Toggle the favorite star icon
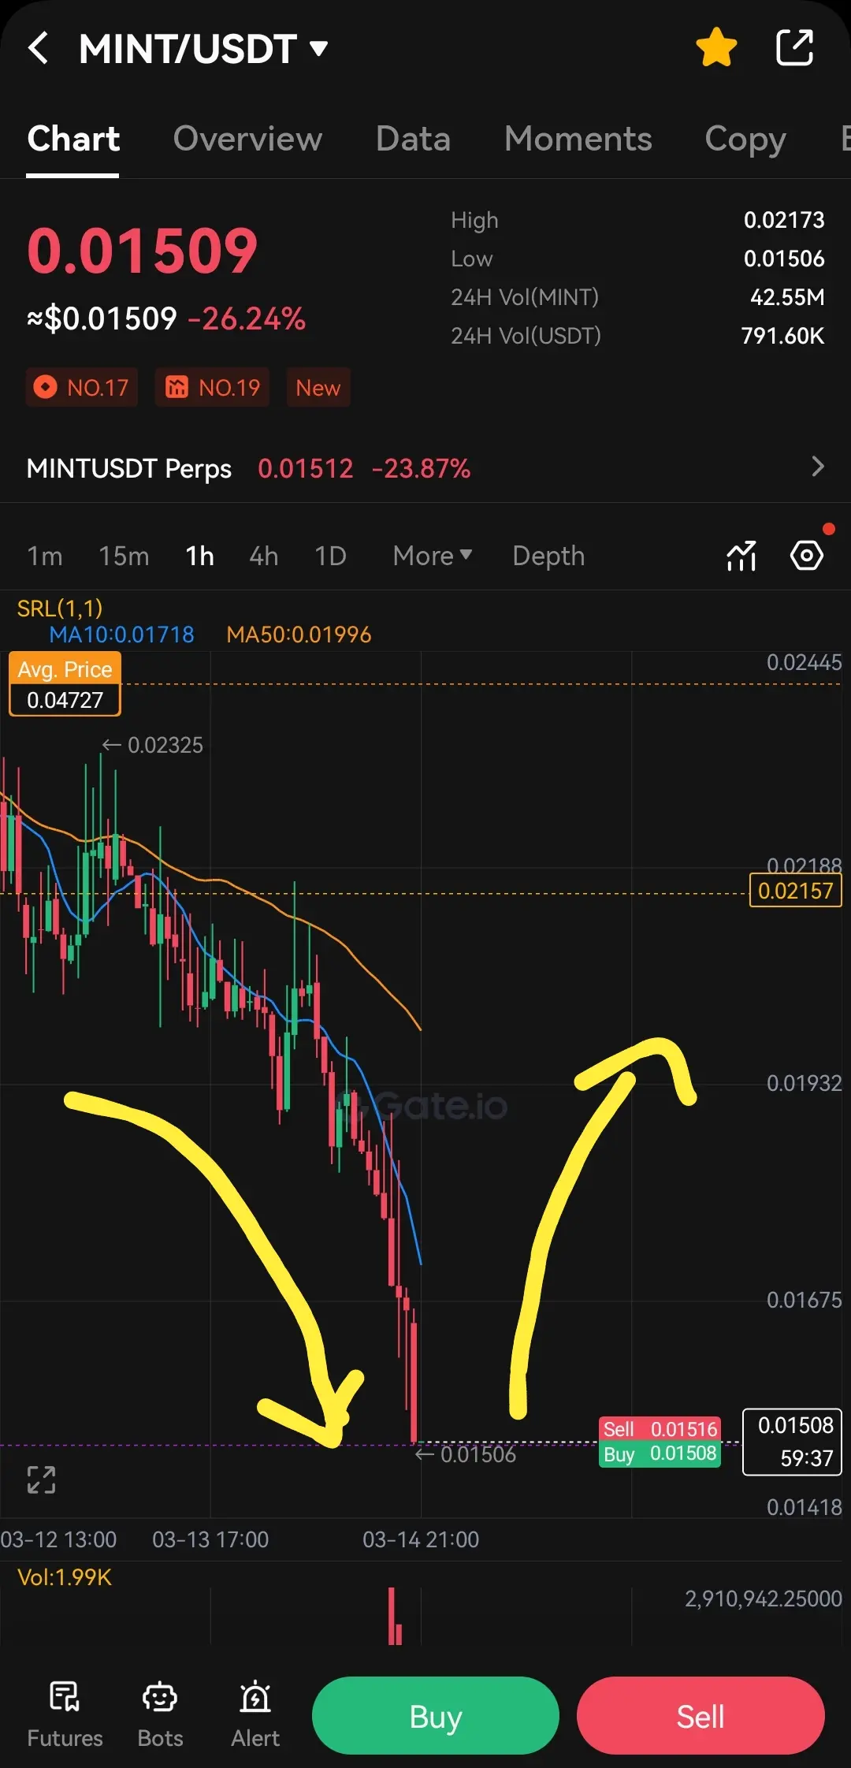The image size is (851, 1768). (x=716, y=47)
